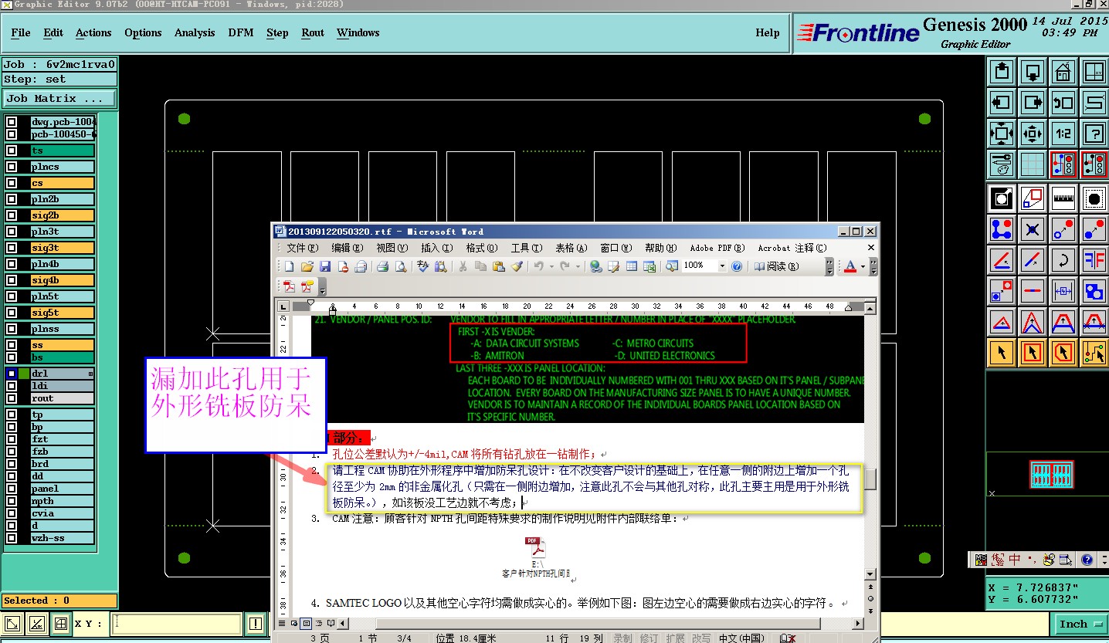1109x643 pixels.
Task: Select the sig4b layer name
Action: coord(62,281)
